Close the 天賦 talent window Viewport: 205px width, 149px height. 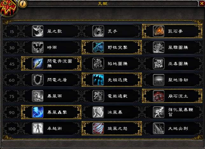[x=202, y=4]
